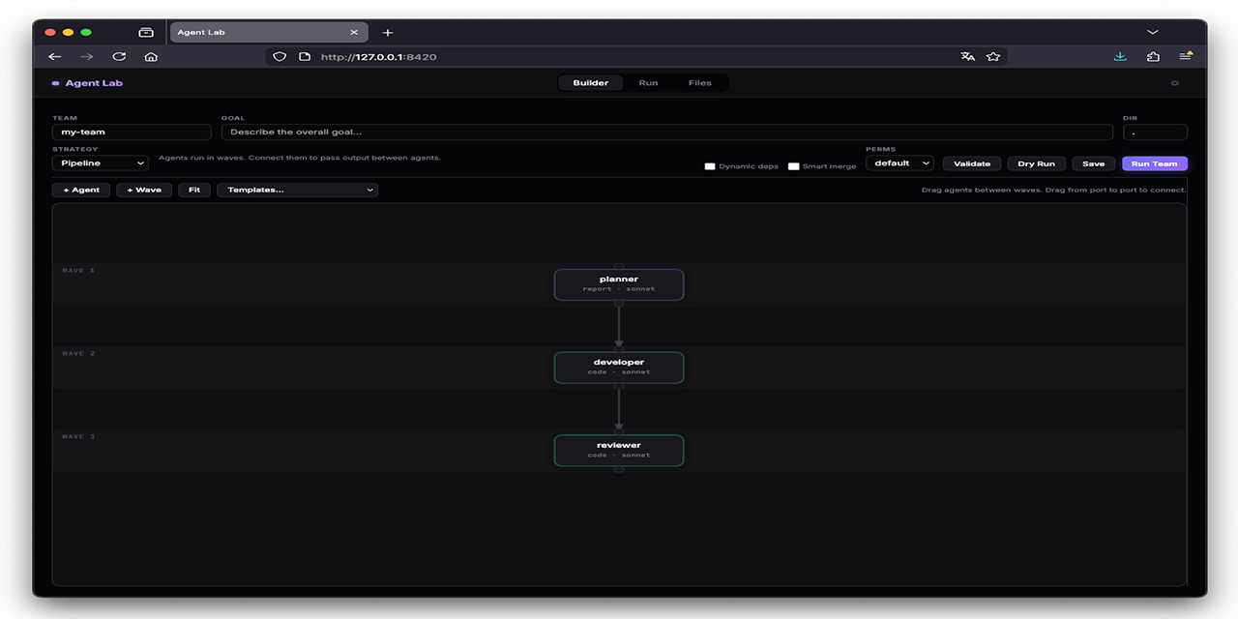
Task: Click the reviewer node's bottom port
Action: click(x=619, y=469)
